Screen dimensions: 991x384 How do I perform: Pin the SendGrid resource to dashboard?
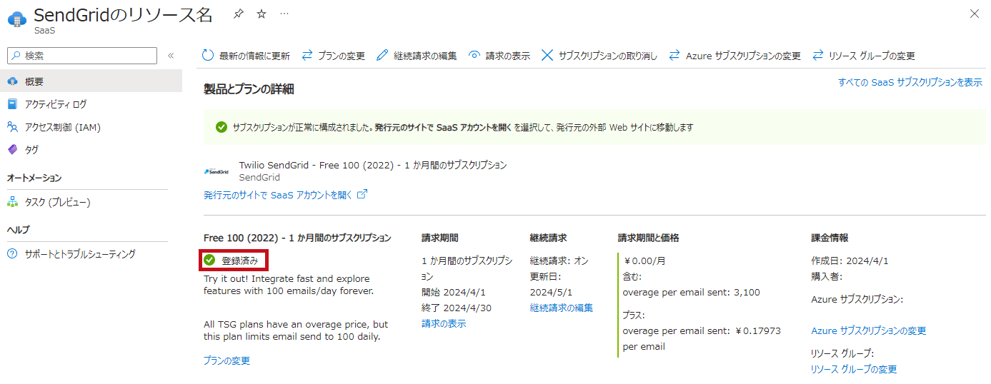239,14
